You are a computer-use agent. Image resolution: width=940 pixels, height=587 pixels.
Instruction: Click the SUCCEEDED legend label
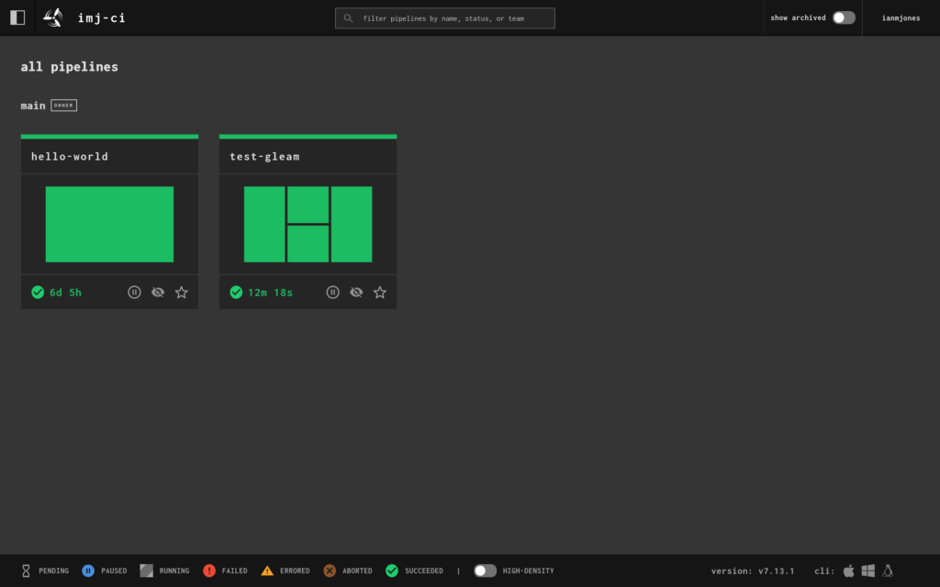coord(424,570)
